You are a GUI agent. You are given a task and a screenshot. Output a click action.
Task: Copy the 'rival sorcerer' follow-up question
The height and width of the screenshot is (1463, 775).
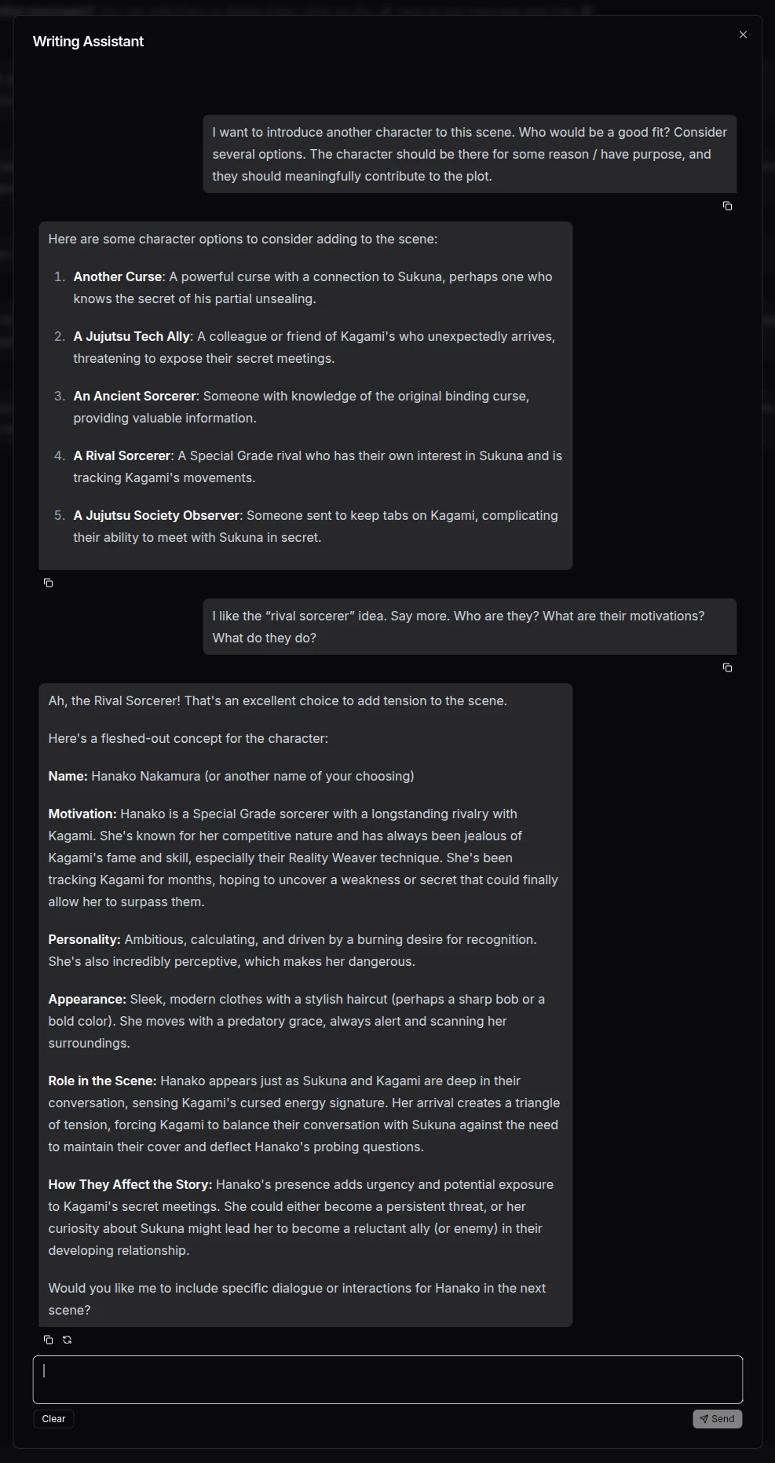point(727,667)
